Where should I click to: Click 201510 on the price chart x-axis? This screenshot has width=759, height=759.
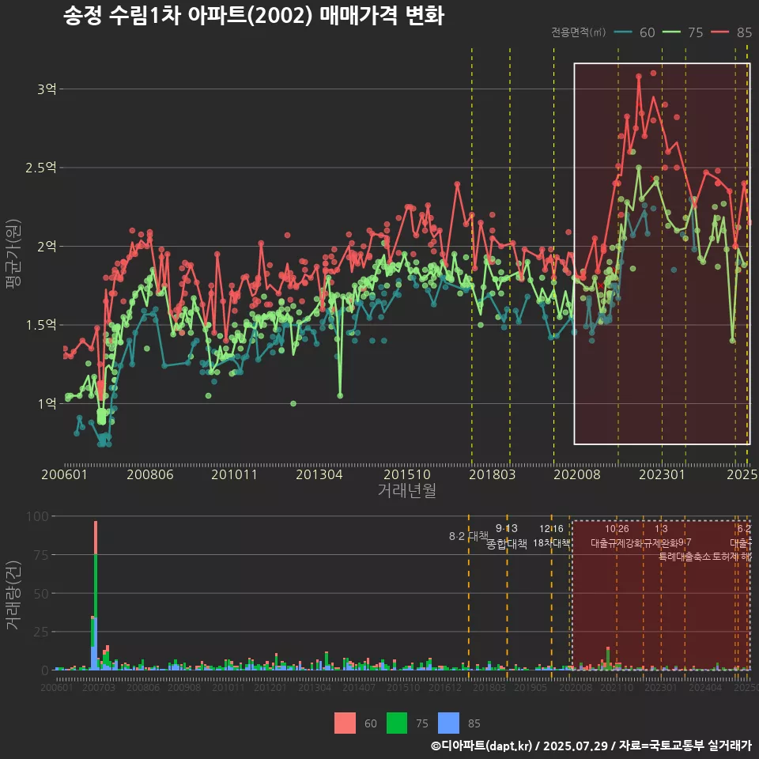(x=407, y=474)
